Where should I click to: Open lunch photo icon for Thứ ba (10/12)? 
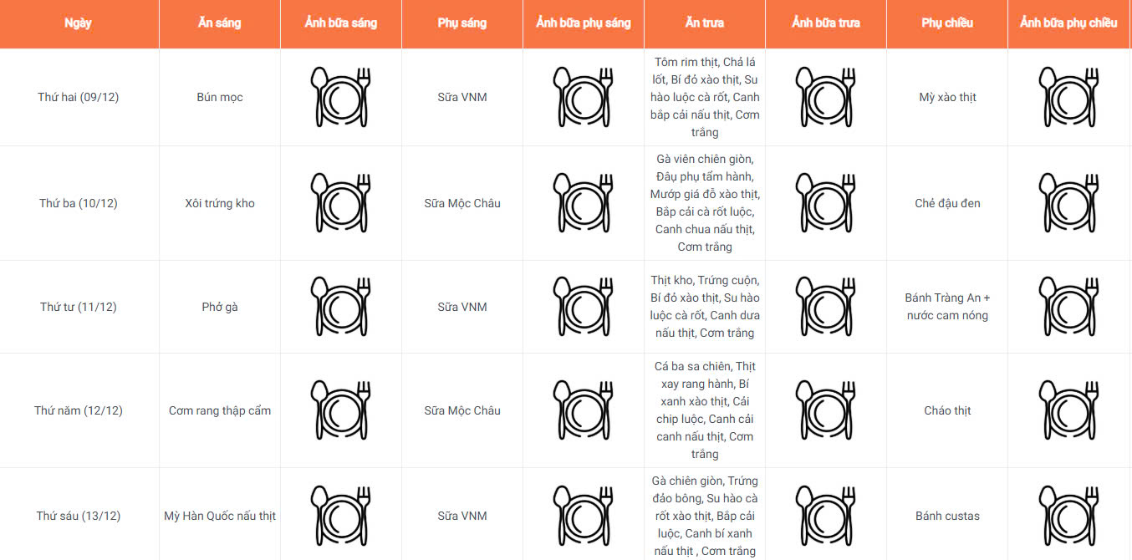826,203
